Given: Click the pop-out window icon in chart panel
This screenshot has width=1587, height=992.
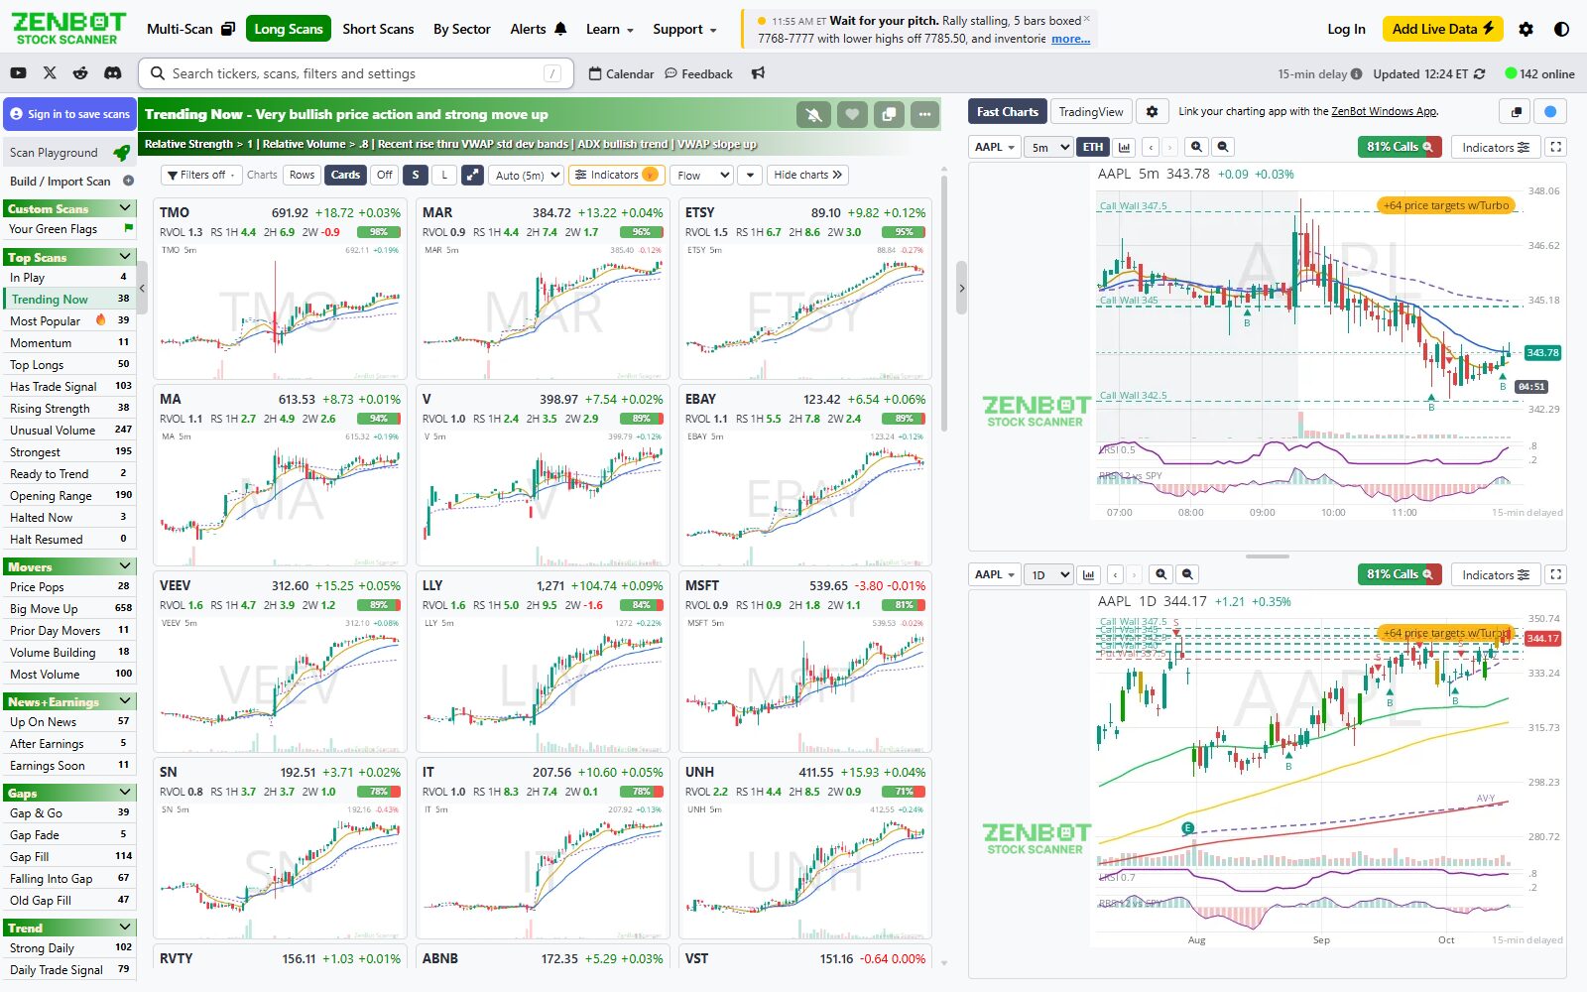Looking at the screenshot, I should pos(1517,112).
